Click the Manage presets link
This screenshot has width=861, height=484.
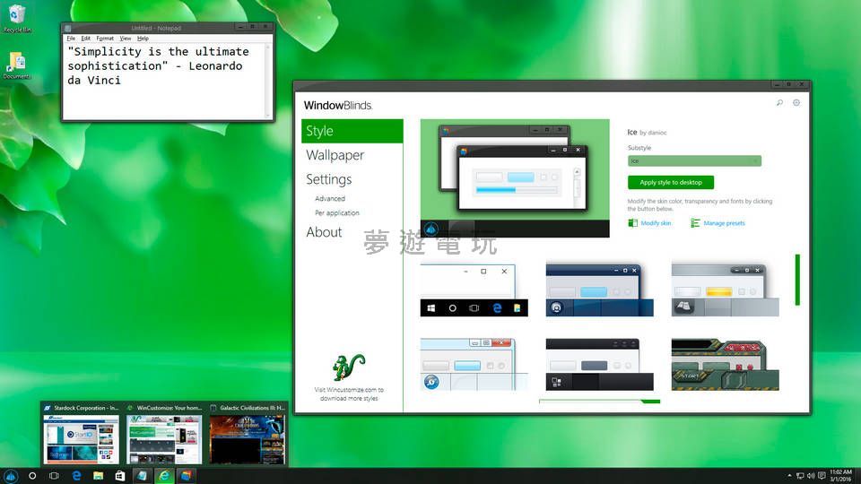pos(724,223)
